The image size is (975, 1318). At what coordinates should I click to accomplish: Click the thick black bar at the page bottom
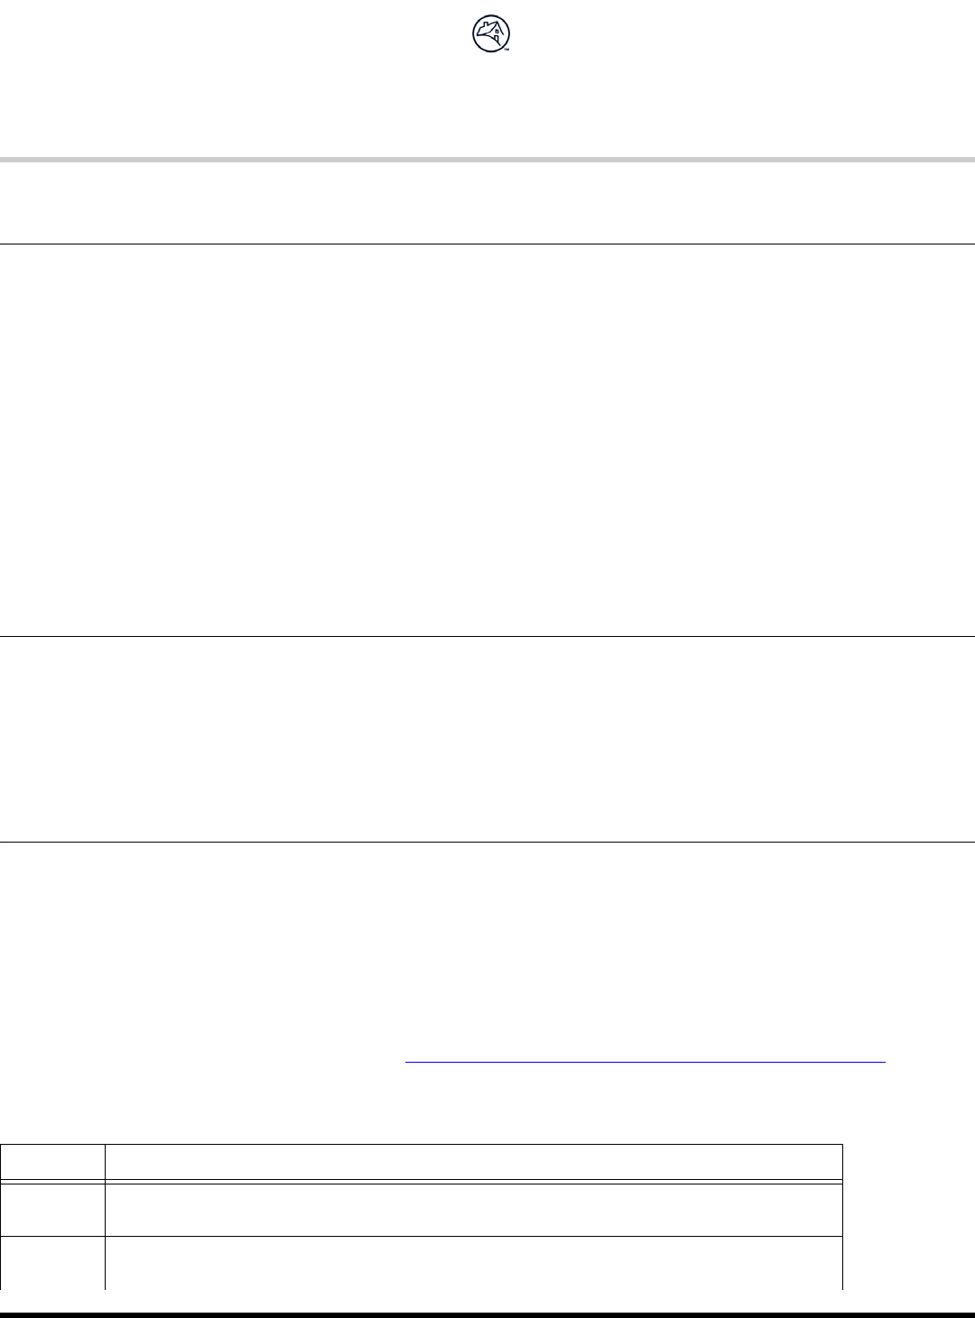pyautogui.click(x=487, y=1314)
